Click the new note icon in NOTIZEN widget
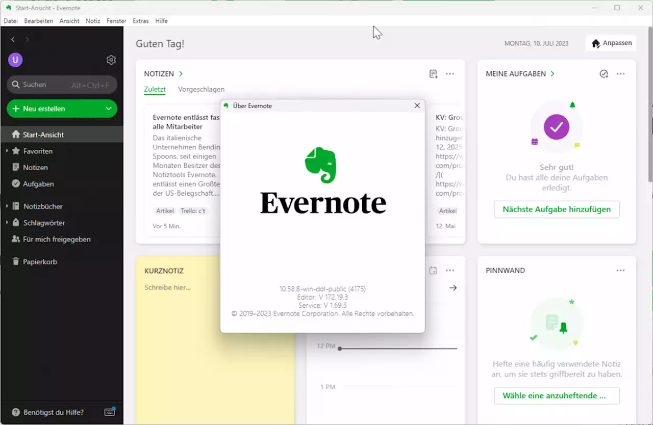The width and height of the screenshot is (653, 425). [434, 74]
